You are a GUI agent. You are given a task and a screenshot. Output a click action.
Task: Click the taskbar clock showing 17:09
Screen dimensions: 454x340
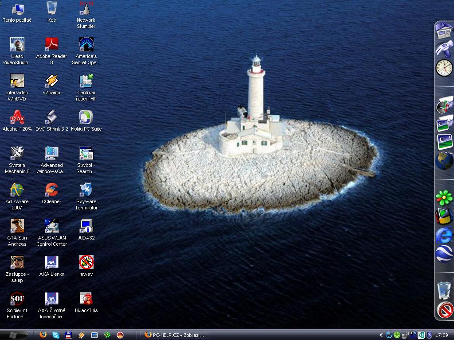pyautogui.click(x=442, y=335)
